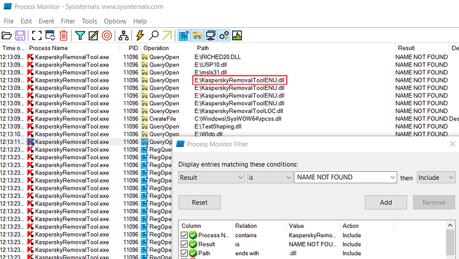Click the Event Properties lightning icon
The height and width of the screenshot is (259, 459).
pyautogui.click(x=140, y=35)
